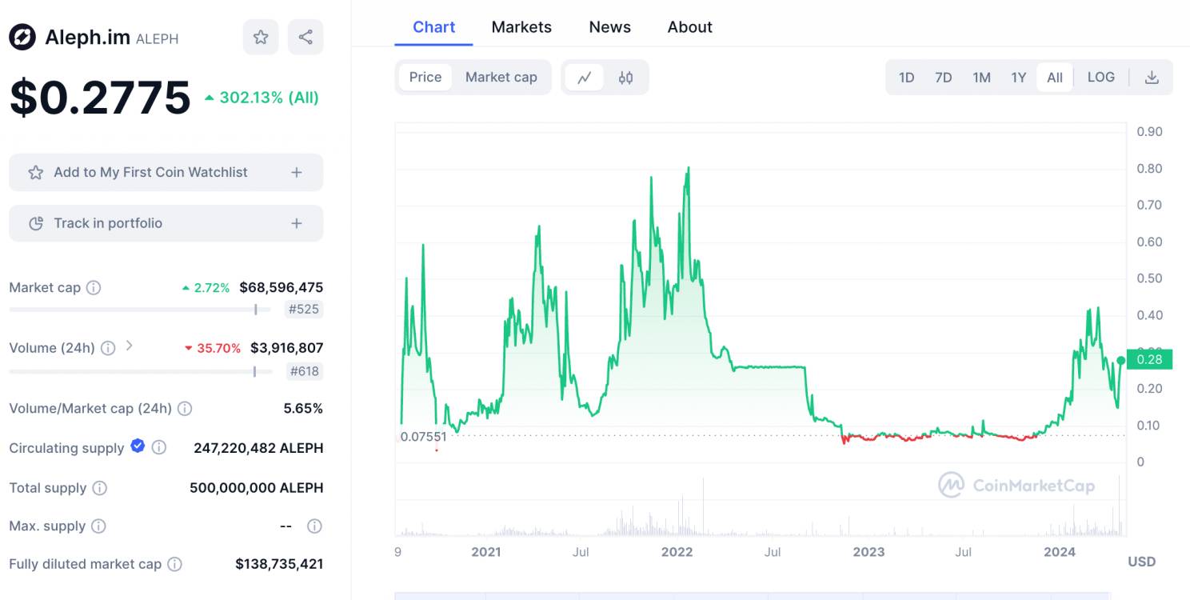Click the 0.07551 starting price label
1190x600 pixels.
click(x=423, y=437)
